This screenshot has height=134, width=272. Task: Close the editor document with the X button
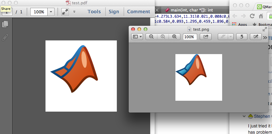(x=157, y=10)
